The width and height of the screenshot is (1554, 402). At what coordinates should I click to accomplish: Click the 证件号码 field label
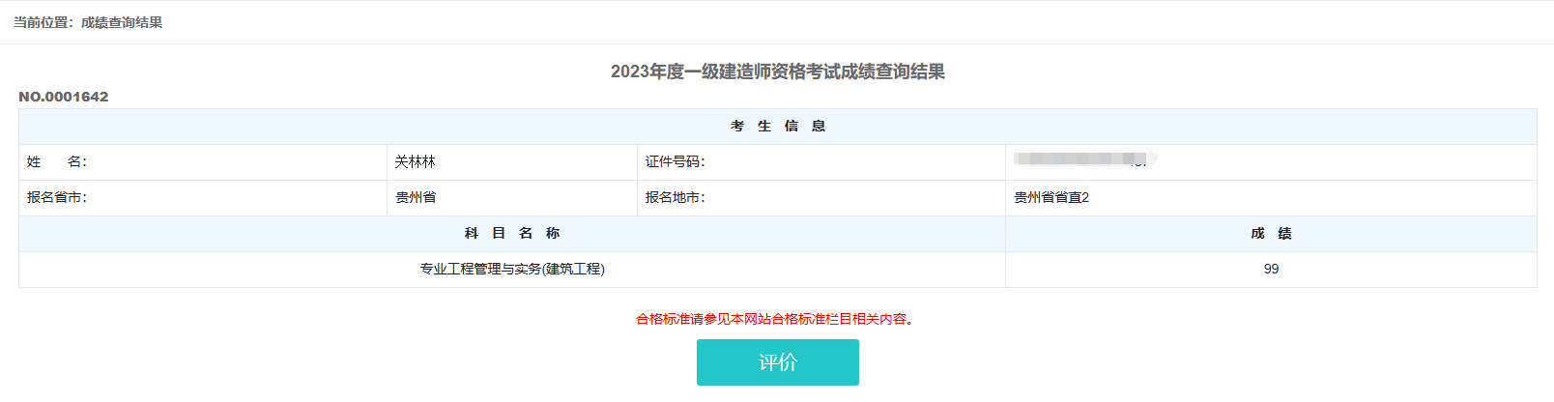[x=676, y=162]
